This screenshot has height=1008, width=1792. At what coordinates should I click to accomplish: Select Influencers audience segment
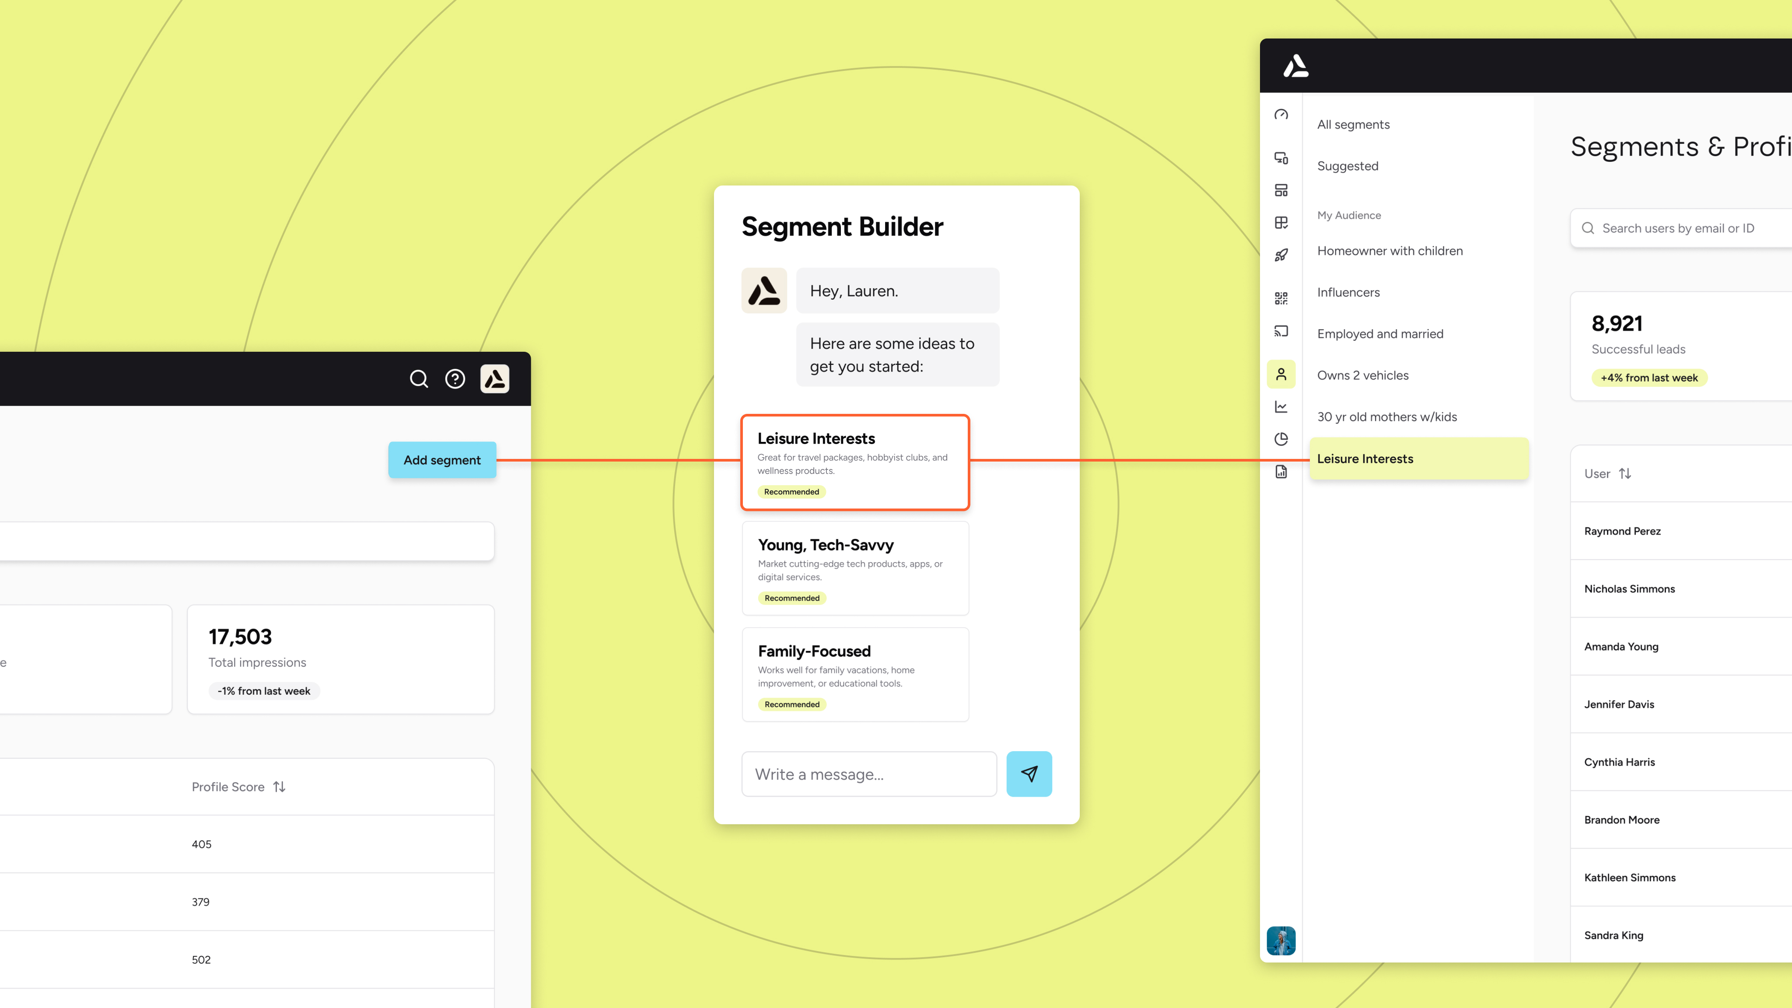[x=1348, y=292]
